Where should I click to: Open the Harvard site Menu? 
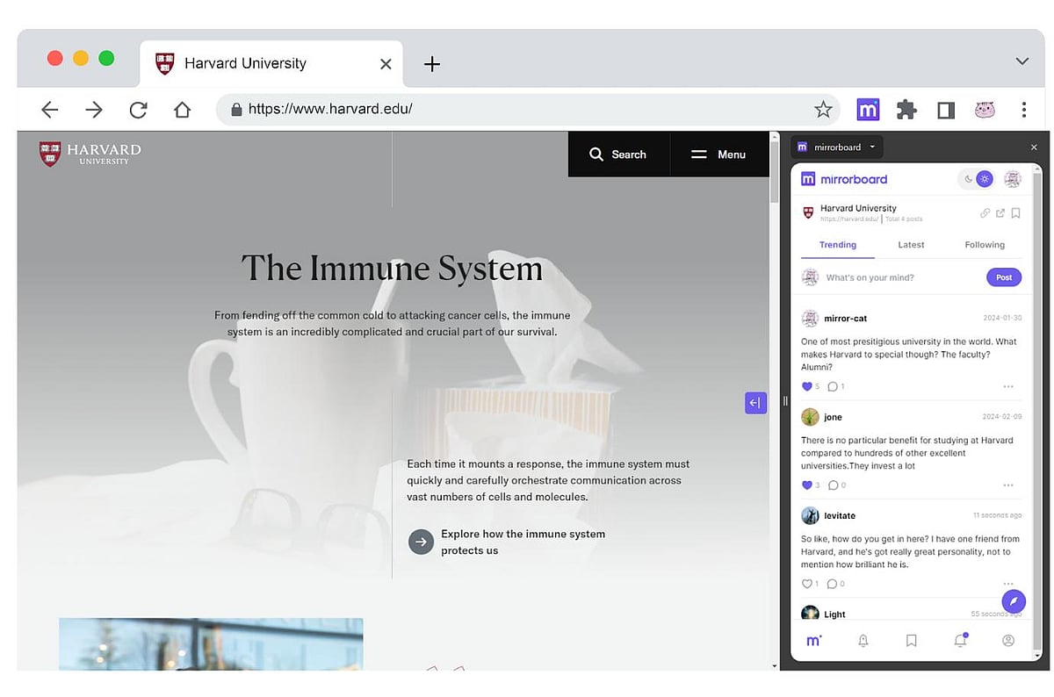pyautogui.click(x=719, y=154)
